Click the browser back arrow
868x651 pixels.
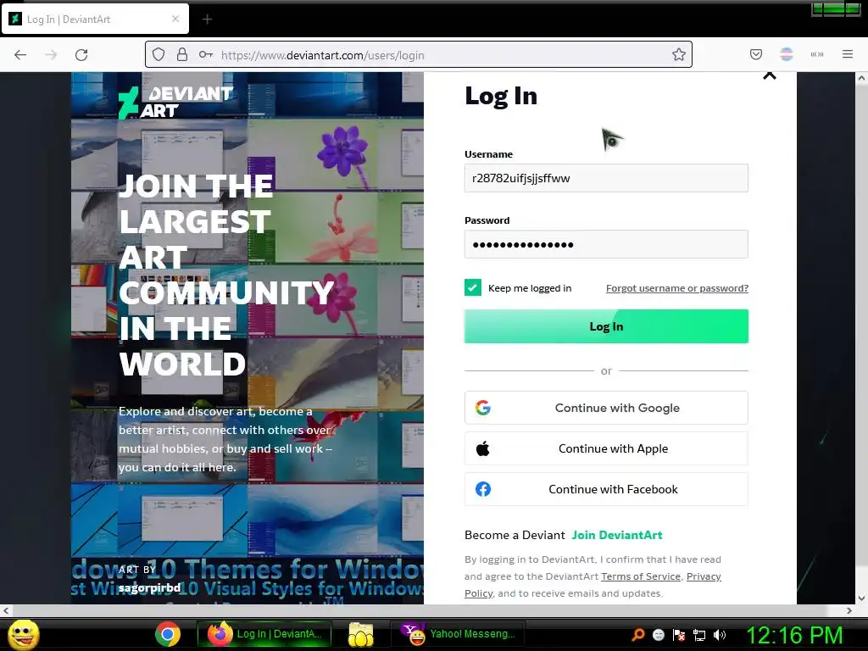point(20,55)
